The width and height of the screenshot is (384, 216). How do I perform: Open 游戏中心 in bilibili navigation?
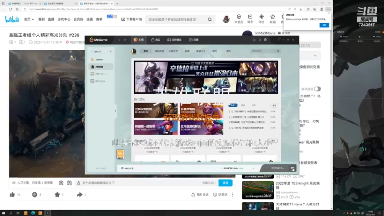pyautogui.click(x=64, y=19)
